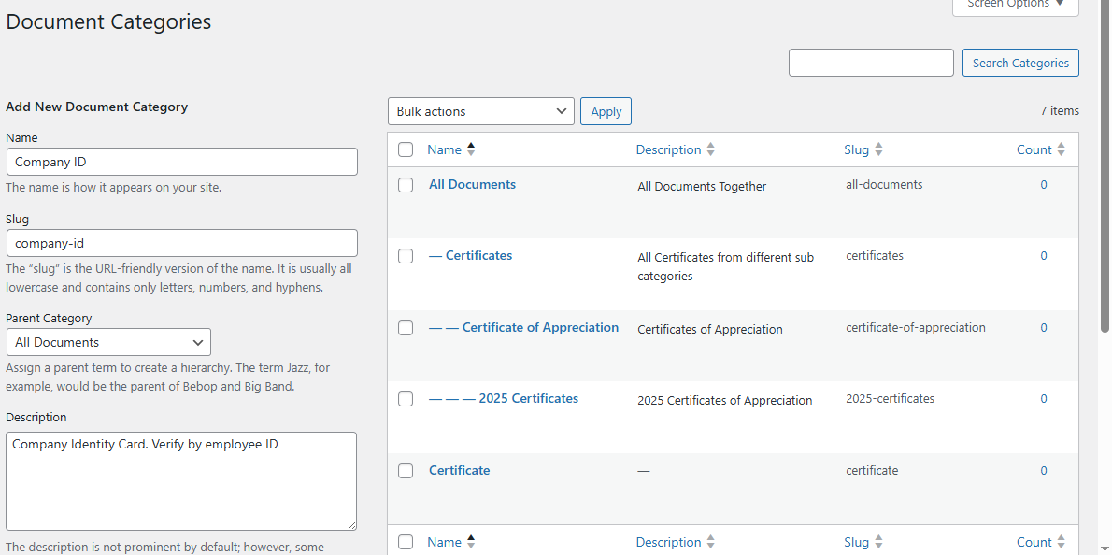Open the Parent Category dropdown
Viewport: 1112px width, 555px height.
click(107, 342)
